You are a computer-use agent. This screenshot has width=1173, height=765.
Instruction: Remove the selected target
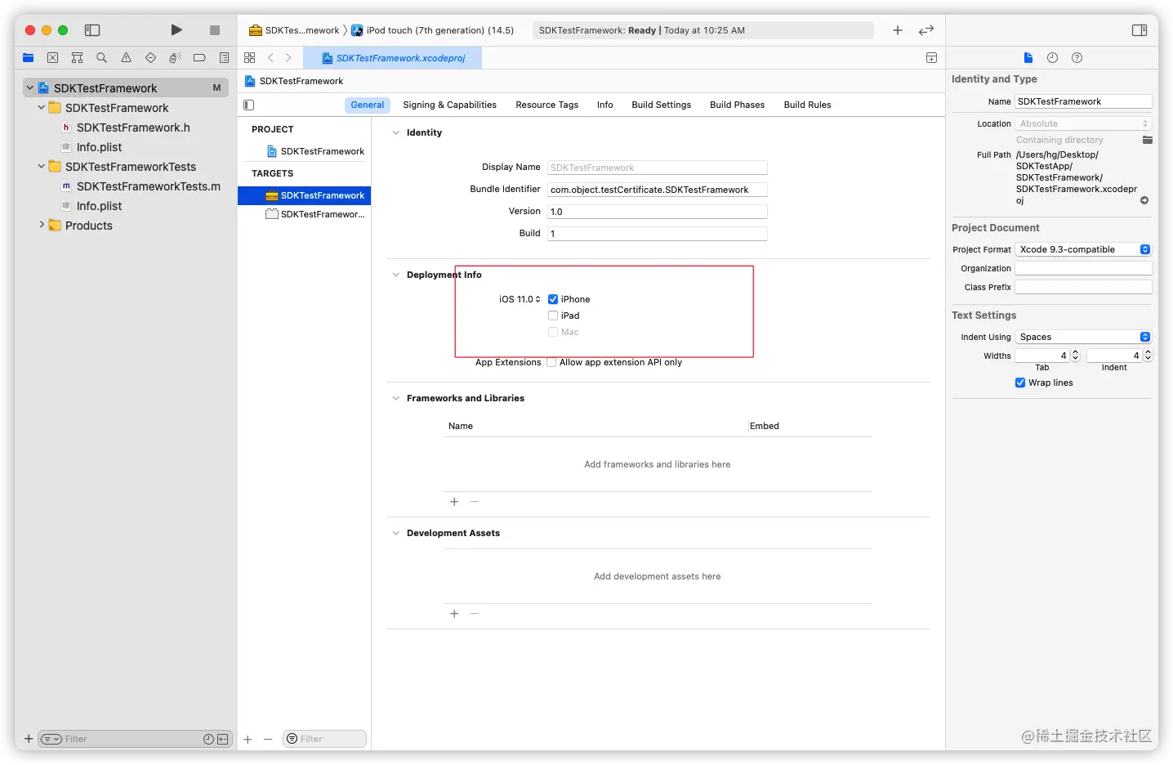coord(268,739)
